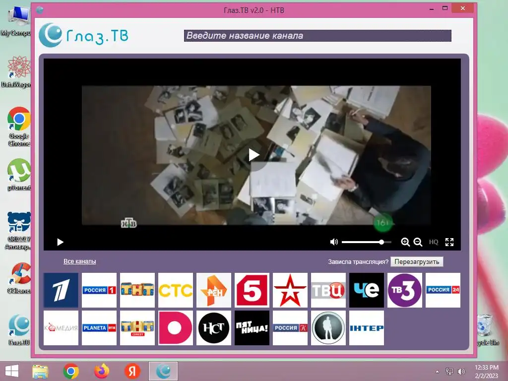
Task: Play video using bottom-left play button
Action: pyautogui.click(x=60, y=242)
